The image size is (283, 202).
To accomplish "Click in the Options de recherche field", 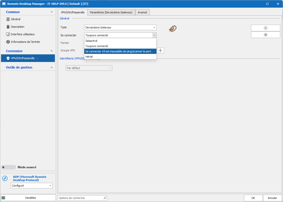I will tap(80, 198).
